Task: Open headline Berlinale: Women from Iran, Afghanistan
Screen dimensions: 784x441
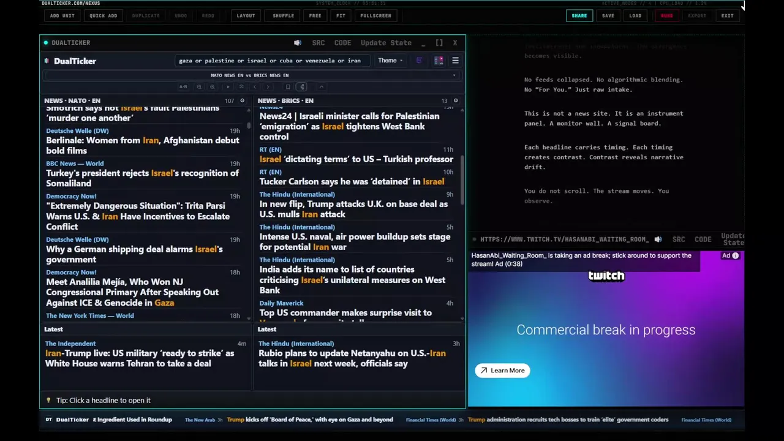Action: pyautogui.click(x=142, y=146)
